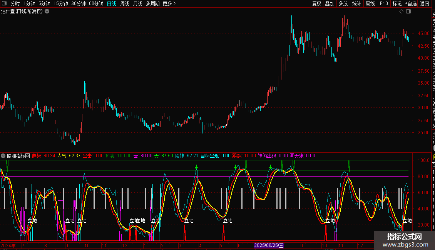Expand the 达仁堂 stock title dropdown
This screenshot has width=435, height=250.
[47, 12]
